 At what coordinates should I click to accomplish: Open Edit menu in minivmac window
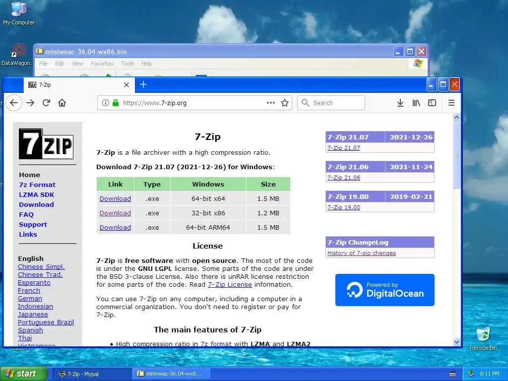(x=60, y=63)
